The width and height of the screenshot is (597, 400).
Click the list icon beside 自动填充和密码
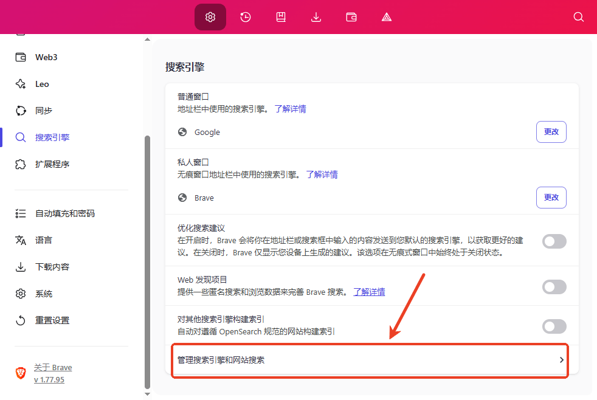point(21,213)
